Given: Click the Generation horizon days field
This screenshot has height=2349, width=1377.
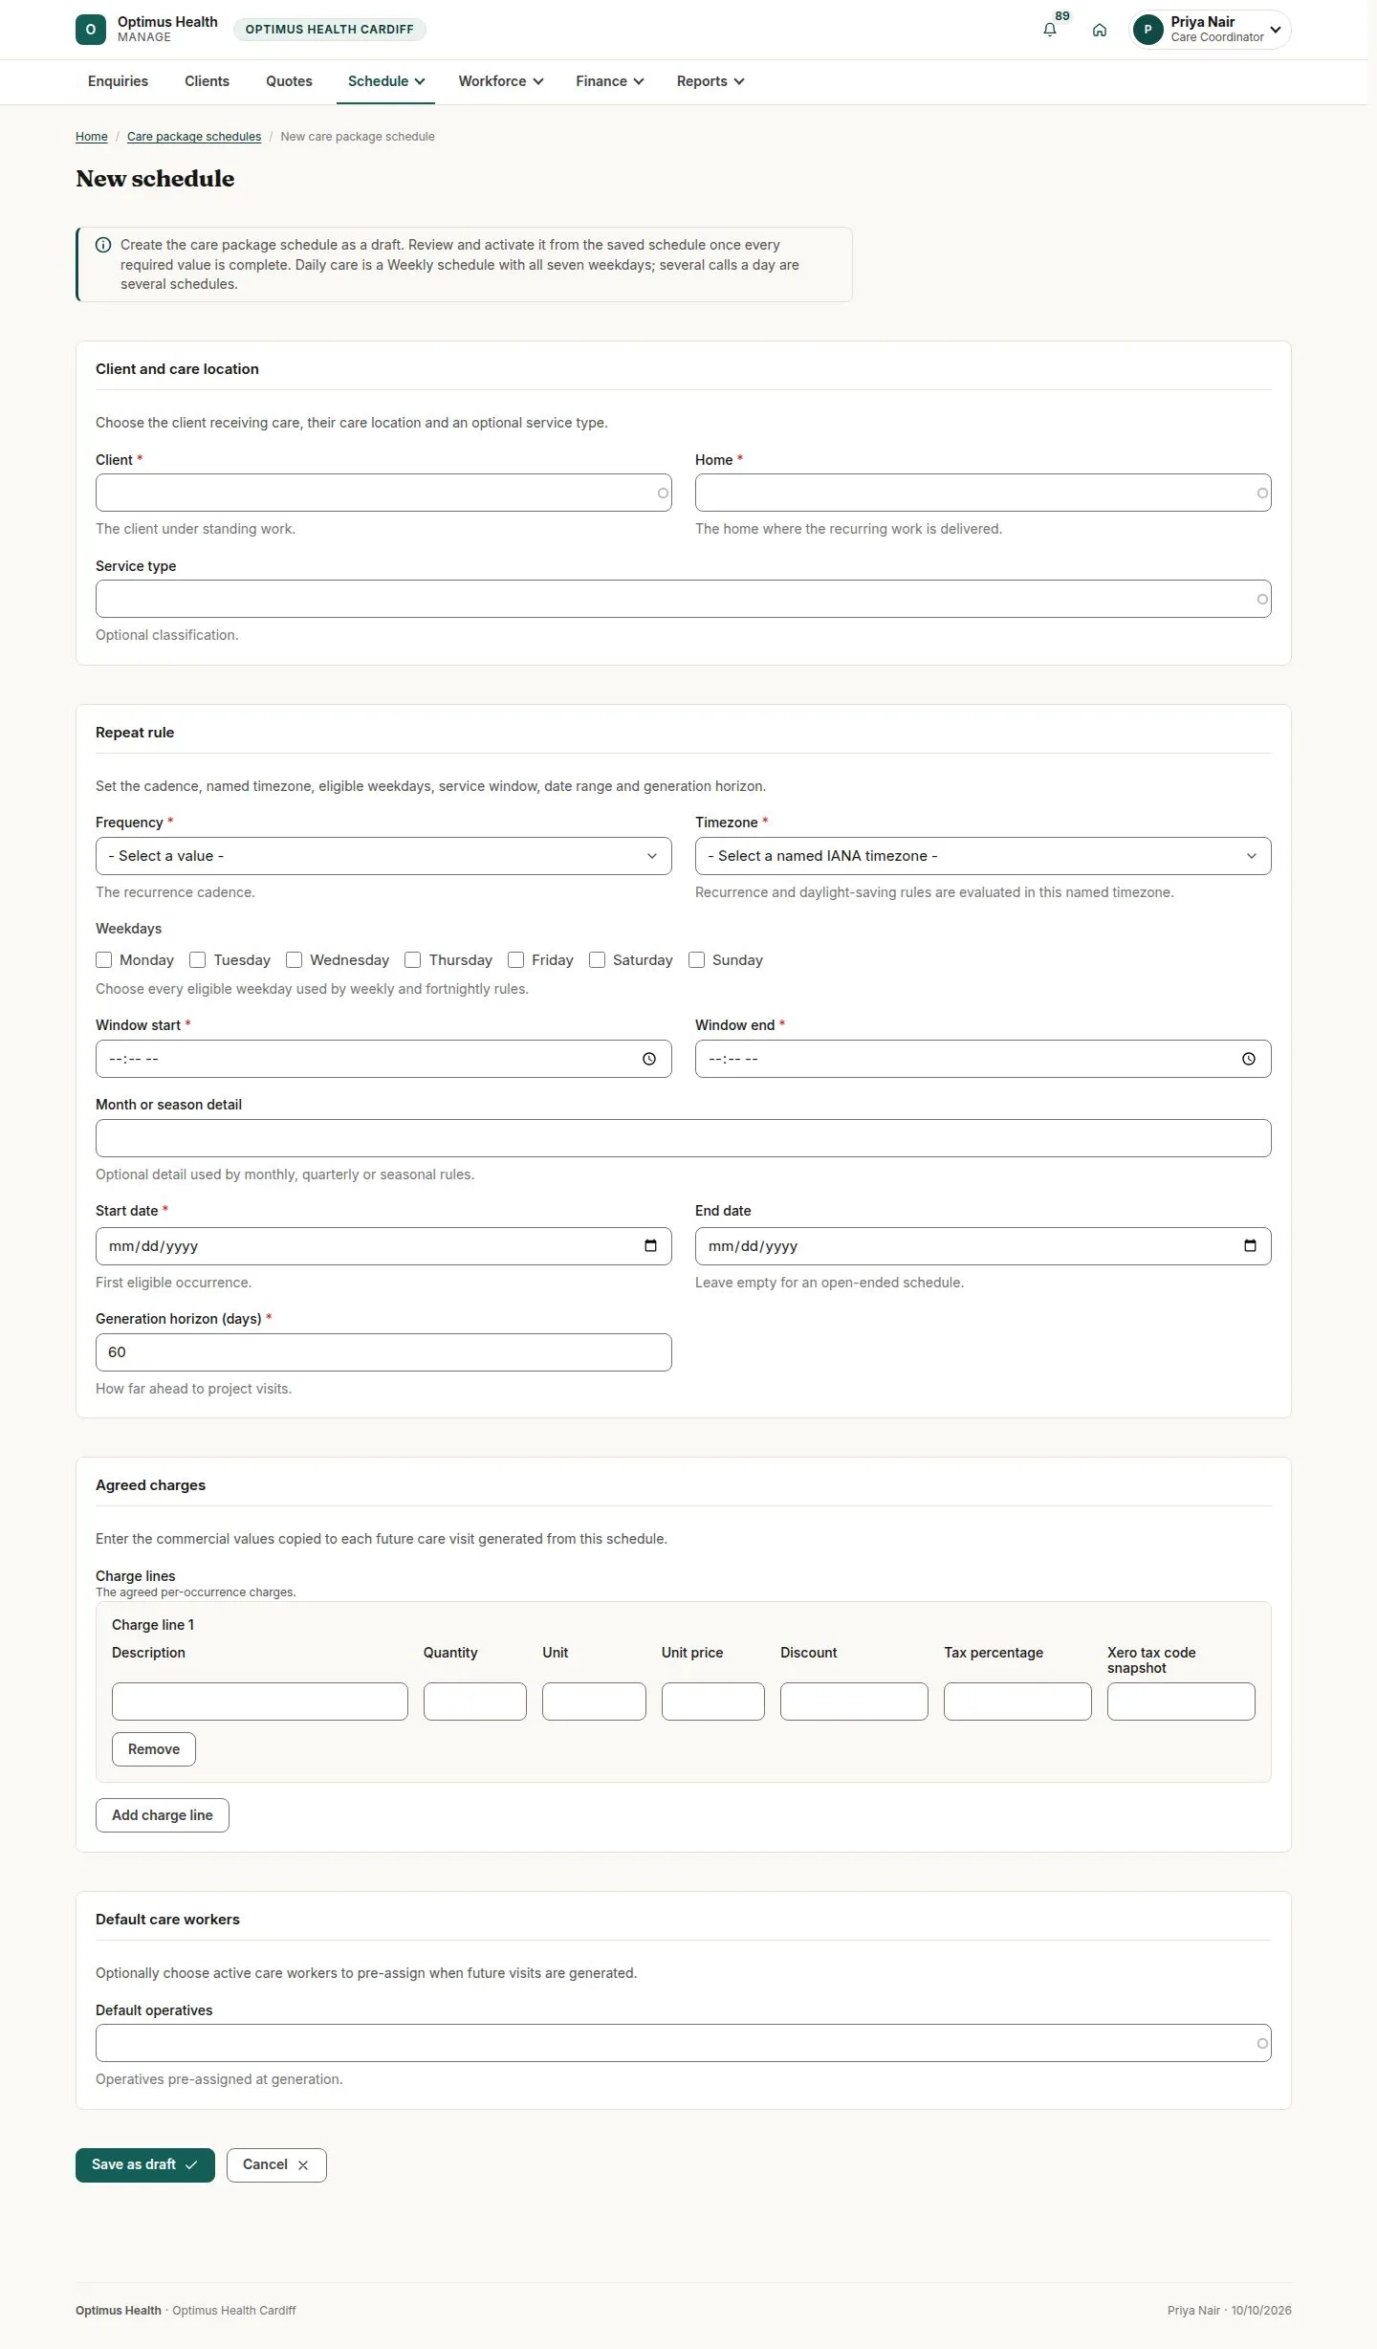Looking at the screenshot, I should pyautogui.click(x=383, y=1352).
